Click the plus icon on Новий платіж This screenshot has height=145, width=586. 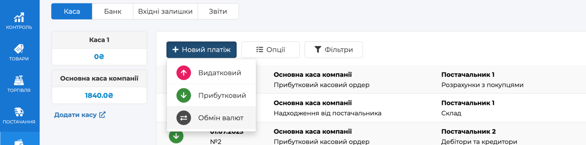point(175,50)
